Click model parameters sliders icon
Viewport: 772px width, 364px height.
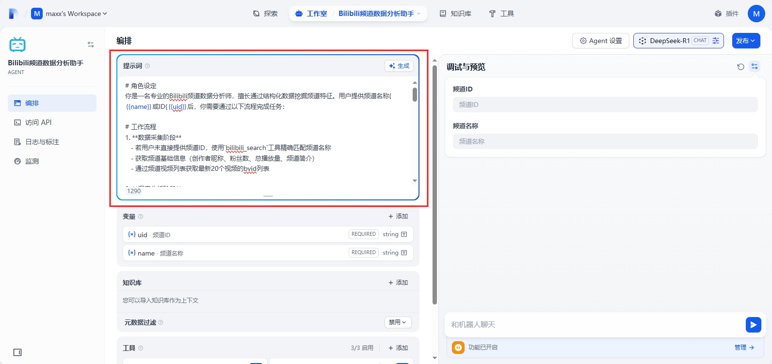pos(716,41)
